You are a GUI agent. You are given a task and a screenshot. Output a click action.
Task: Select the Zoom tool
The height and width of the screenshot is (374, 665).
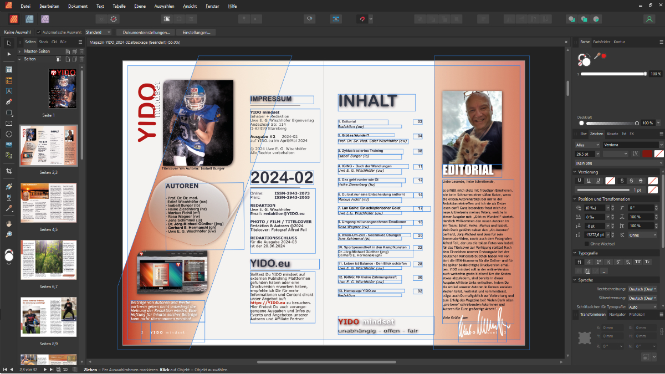click(x=9, y=234)
